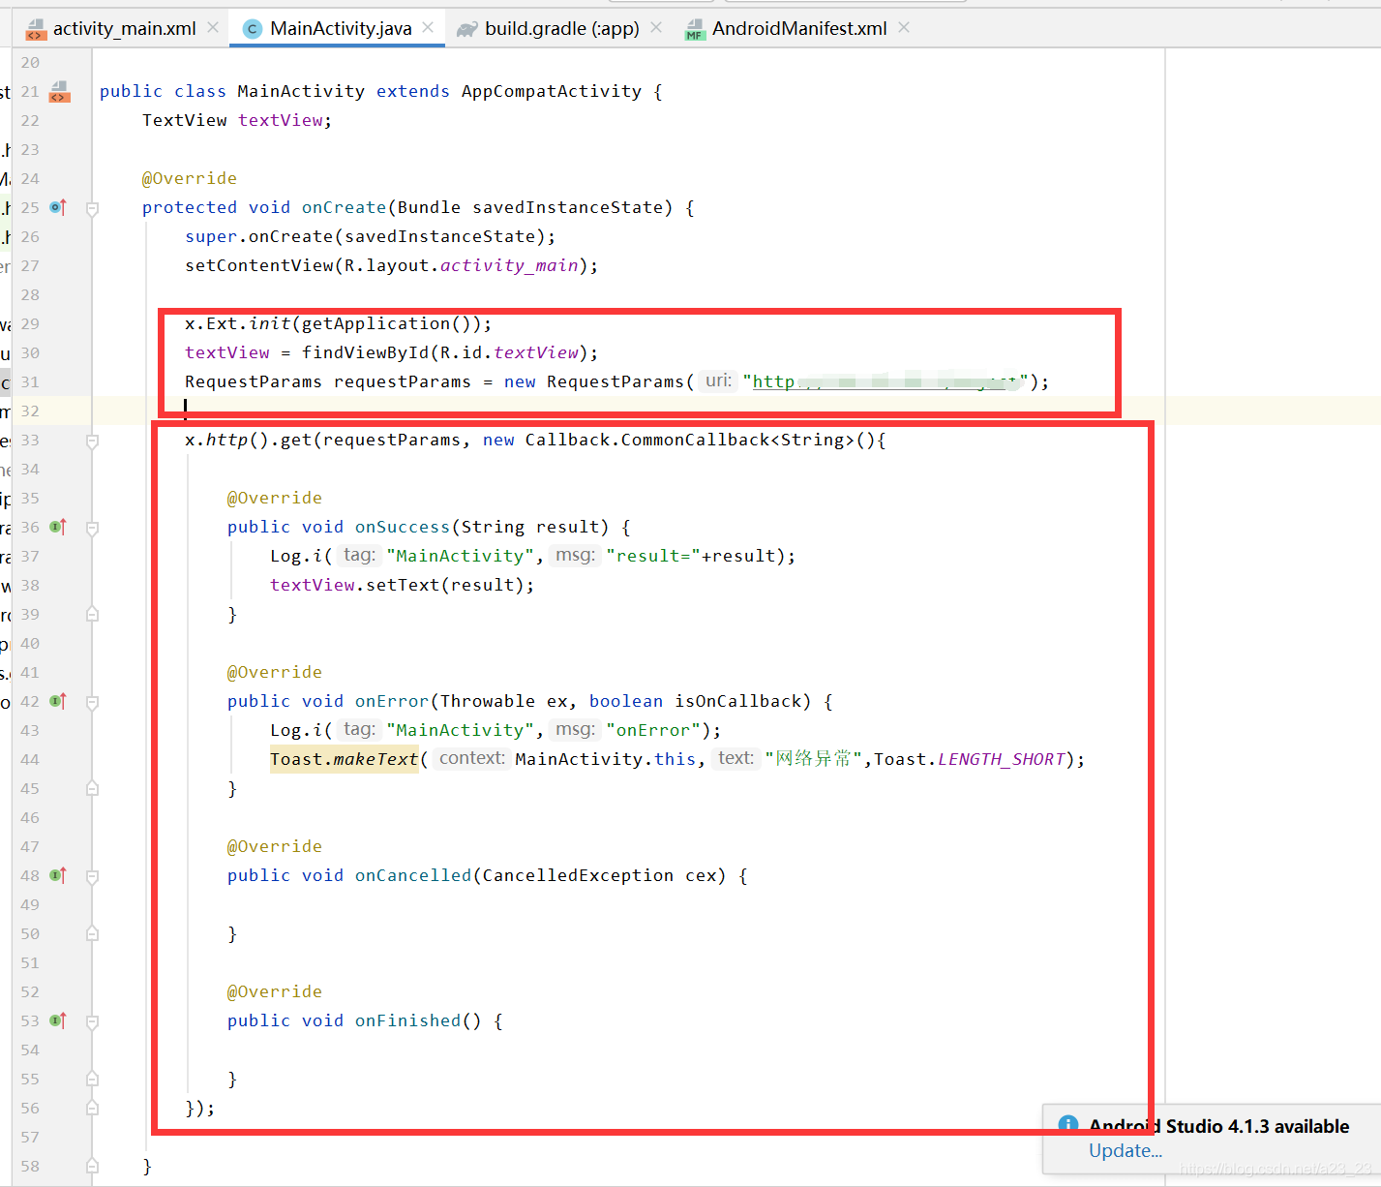Click the 'context:' hint on line 44
The image size is (1381, 1187).
coord(471,758)
